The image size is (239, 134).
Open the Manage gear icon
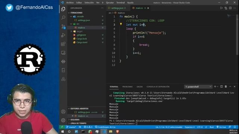(x=63, y=120)
